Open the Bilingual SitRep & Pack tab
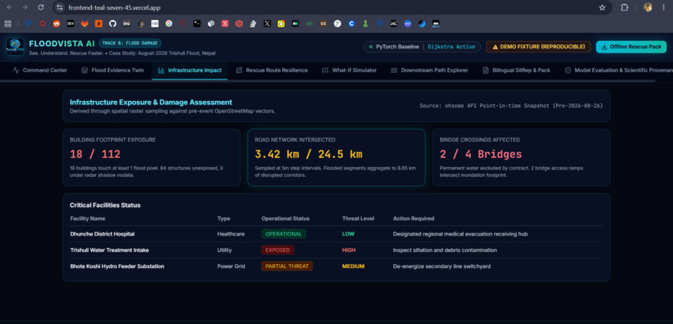 click(516, 70)
